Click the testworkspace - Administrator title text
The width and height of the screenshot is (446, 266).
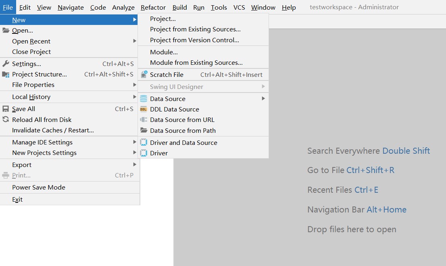(x=354, y=7)
